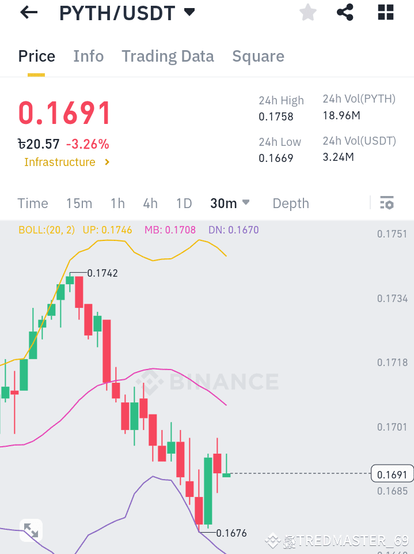Viewport: 414px width, 554px height.
Task: Share the PYTH/USDT chart
Action: click(x=345, y=12)
